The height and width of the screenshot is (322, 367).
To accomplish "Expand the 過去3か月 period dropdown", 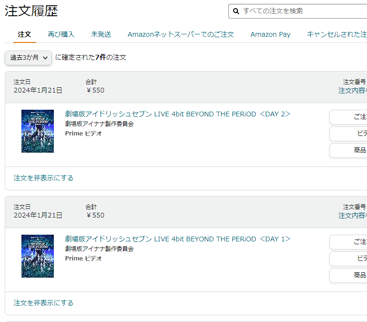I will [x=28, y=58].
